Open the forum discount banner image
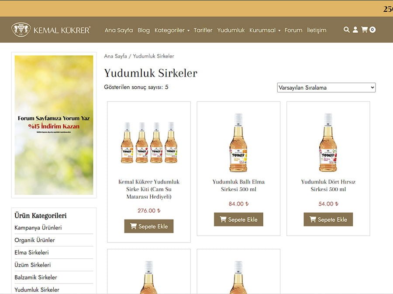 54,125
